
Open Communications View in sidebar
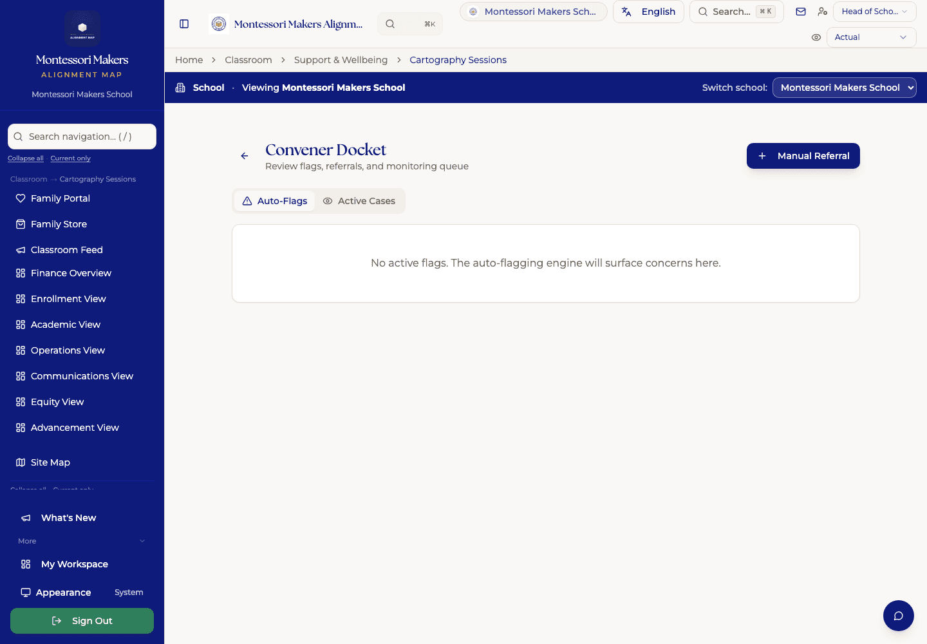coord(82,376)
